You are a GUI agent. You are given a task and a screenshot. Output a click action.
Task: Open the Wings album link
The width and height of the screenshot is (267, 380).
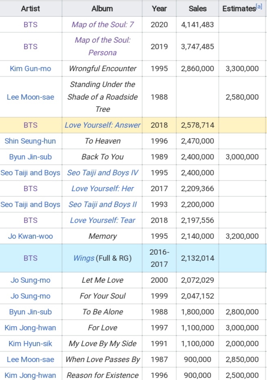[x=84, y=258]
